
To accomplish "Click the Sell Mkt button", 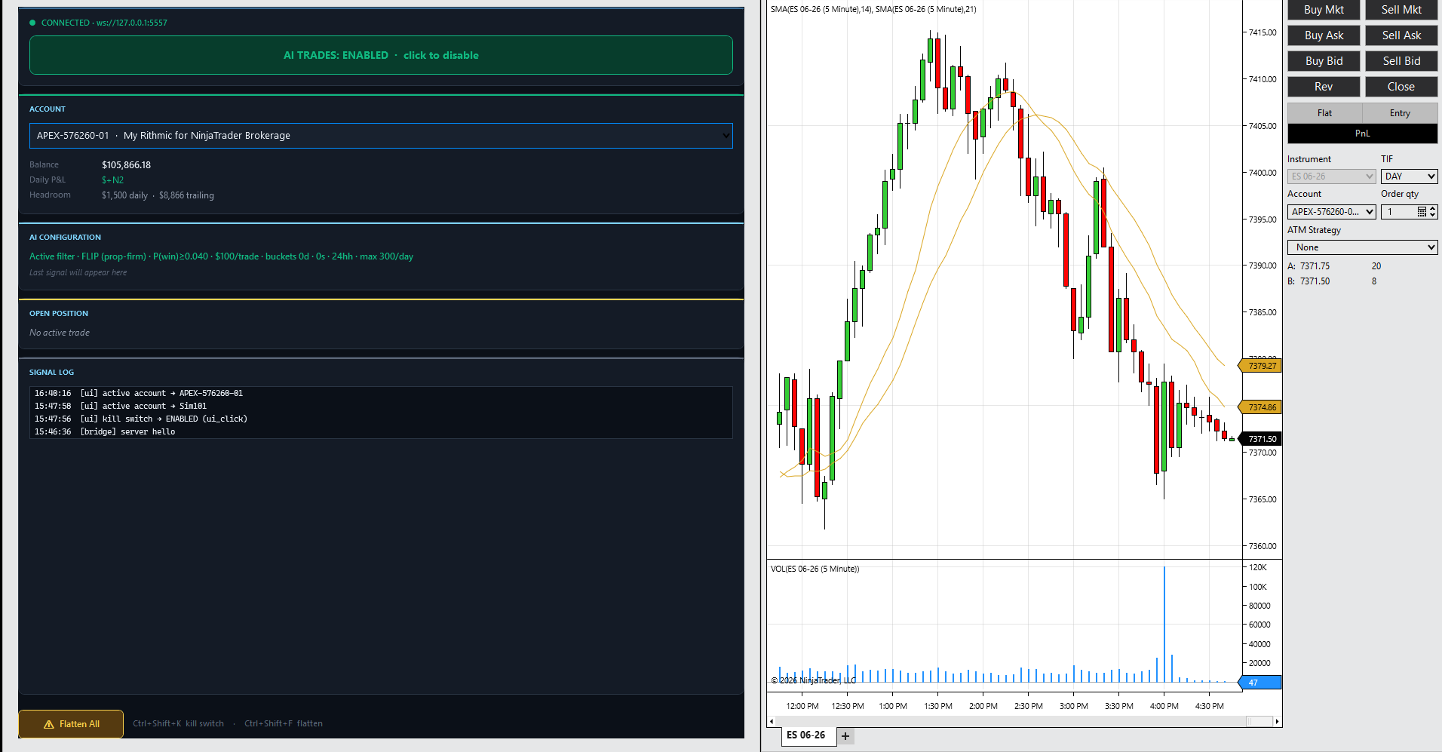I will point(1401,10).
